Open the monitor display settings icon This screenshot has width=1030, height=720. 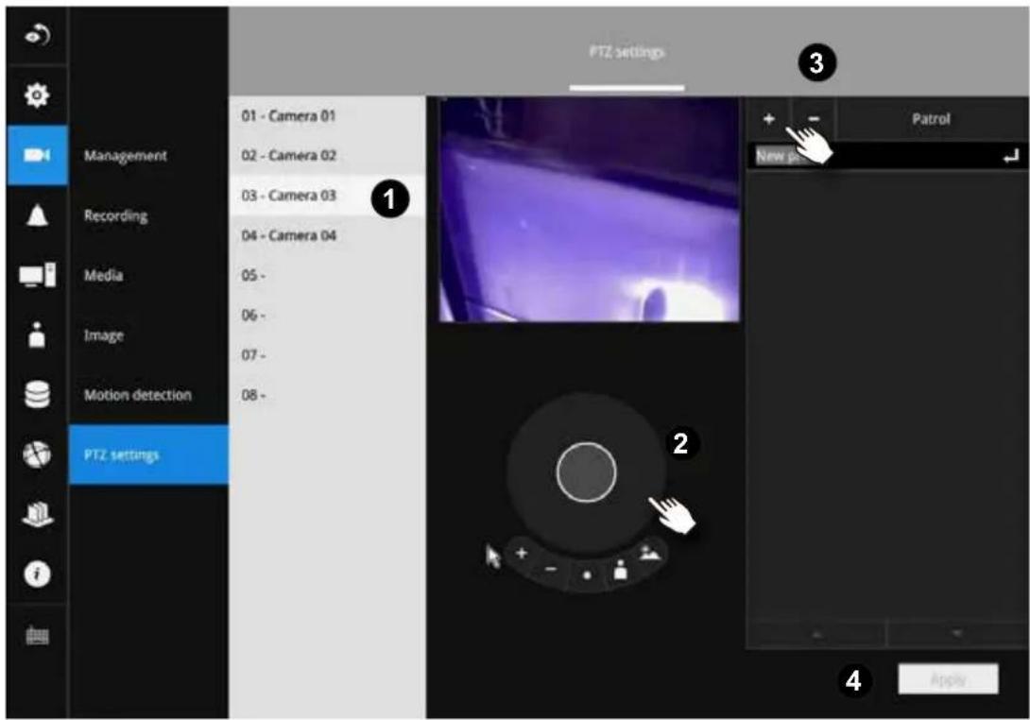tap(37, 275)
